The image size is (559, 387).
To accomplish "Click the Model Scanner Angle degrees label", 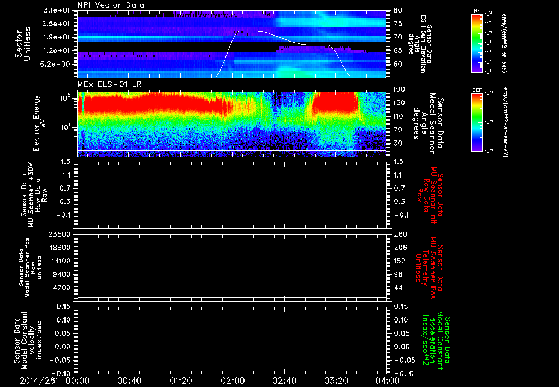I will click(428, 123).
